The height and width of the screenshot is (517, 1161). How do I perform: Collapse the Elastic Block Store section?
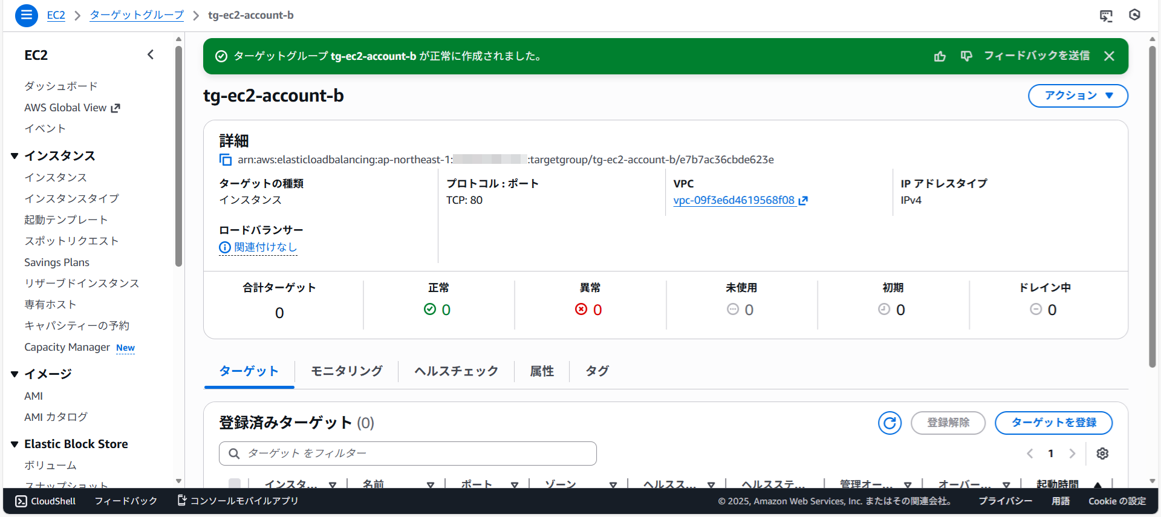15,444
